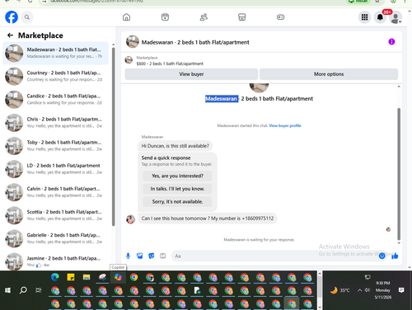Open the Calvin conversation in the list
Image resolution: width=412 pixels, height=310 pixels.
(55, 192)
